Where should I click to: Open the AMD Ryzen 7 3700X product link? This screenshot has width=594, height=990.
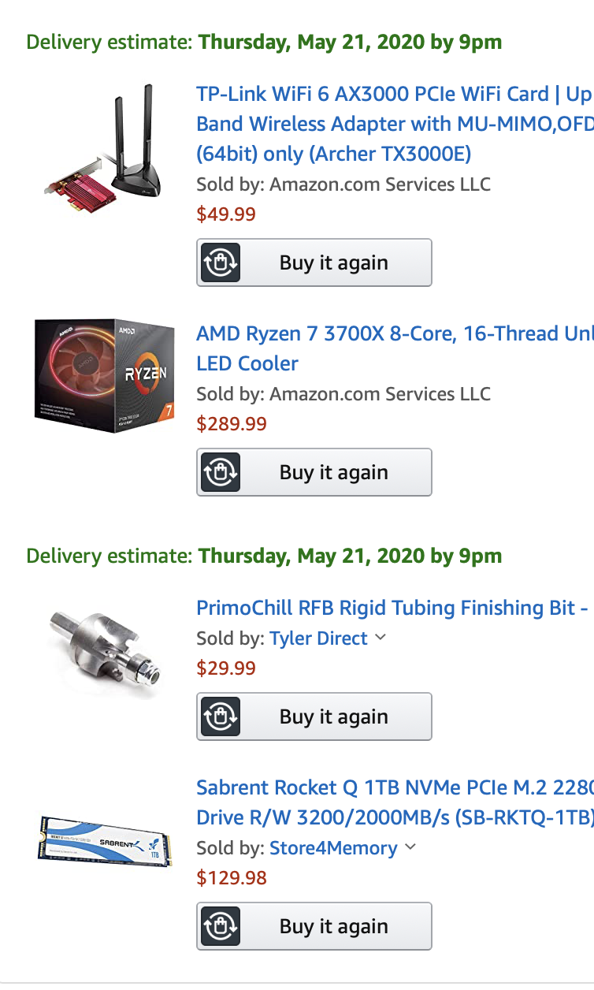click(395, 348)
